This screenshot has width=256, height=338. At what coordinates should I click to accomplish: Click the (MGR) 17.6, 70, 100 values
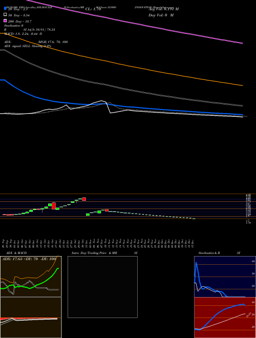click(53, 42)
